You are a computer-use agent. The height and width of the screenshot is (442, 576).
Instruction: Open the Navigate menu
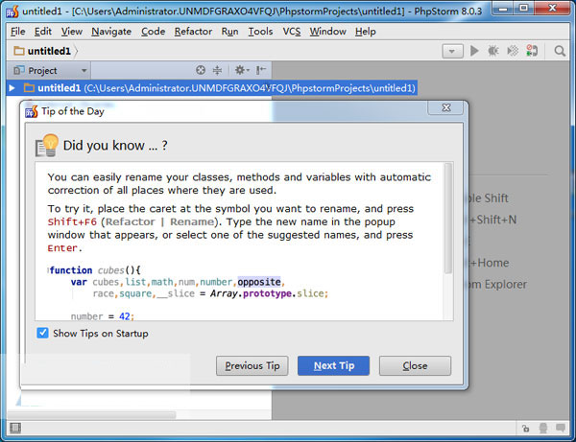[111, 32]
